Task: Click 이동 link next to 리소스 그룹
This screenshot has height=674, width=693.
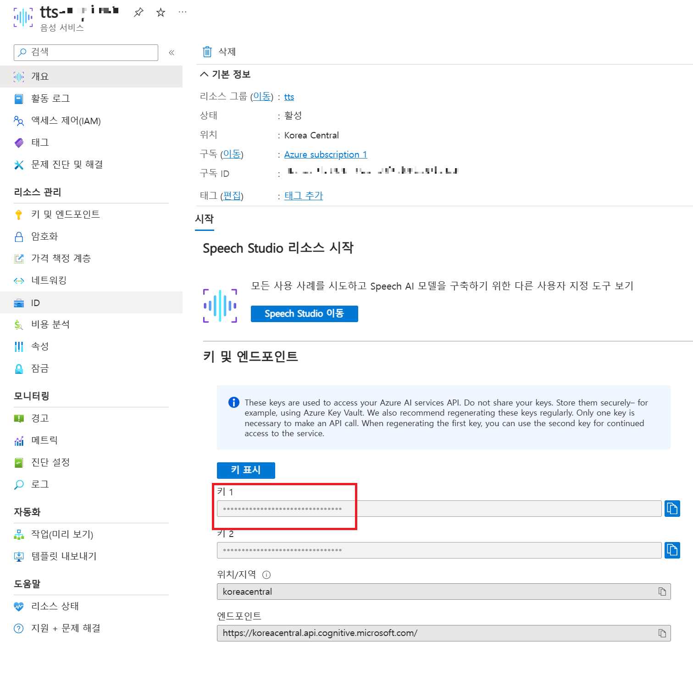Action: pyautogui.click(x=262, y=96)
